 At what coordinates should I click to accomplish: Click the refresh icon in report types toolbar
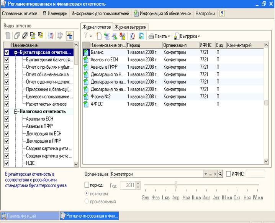coord(51,36)
